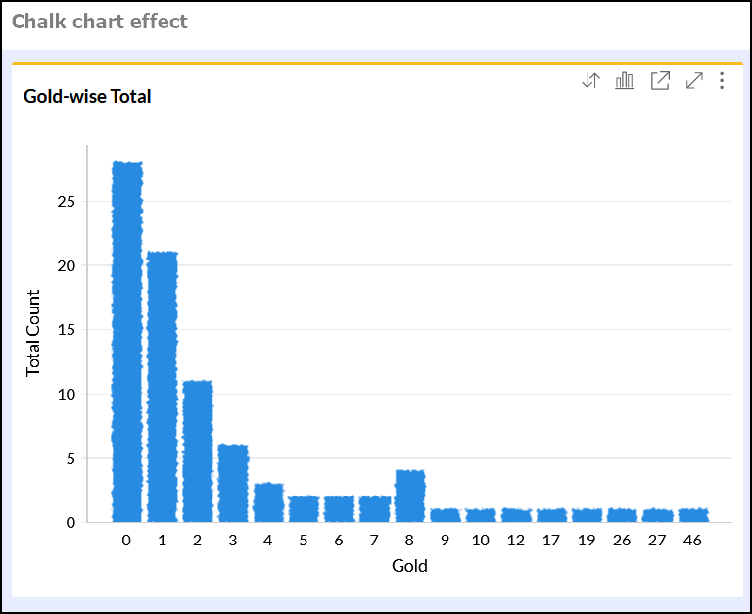
Task: Click the sort arrows icon
Action: tap(590, 81)
